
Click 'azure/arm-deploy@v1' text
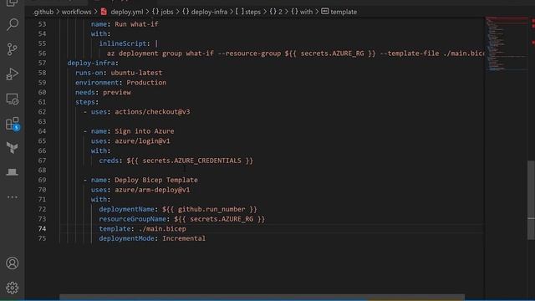[x=152, y=190]
